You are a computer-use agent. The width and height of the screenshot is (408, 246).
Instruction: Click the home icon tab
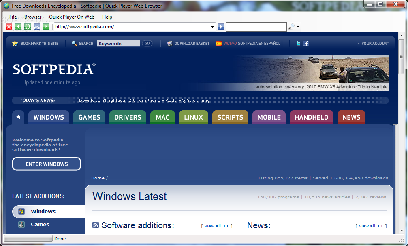tap(18, 117)
